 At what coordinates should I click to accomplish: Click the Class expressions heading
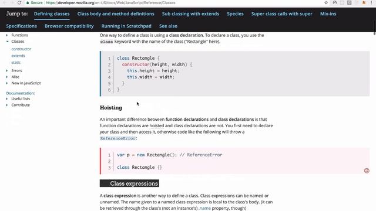(129, 183)
